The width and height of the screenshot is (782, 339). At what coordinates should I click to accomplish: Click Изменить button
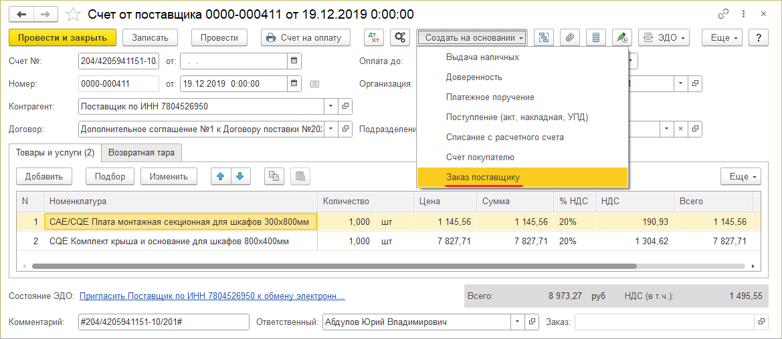(x=169, y=176)
